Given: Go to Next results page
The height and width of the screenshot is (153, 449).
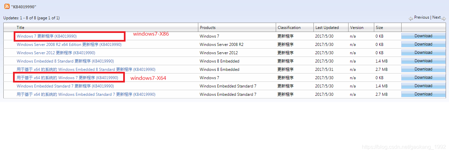Looking at the screenshot, I should 436,17.
